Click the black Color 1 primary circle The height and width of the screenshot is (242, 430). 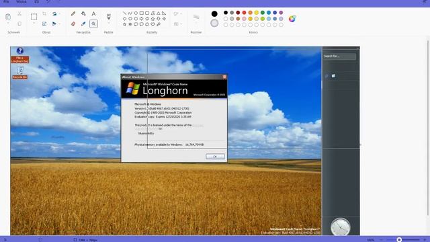214,13
